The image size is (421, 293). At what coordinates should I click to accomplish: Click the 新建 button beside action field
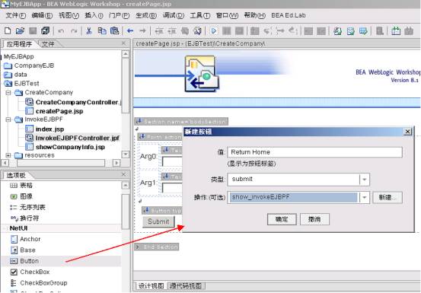[388, 197]
